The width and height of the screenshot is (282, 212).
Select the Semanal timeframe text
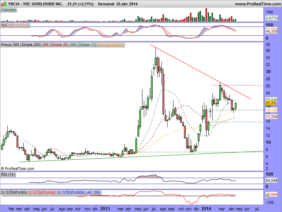coord(106,4)
